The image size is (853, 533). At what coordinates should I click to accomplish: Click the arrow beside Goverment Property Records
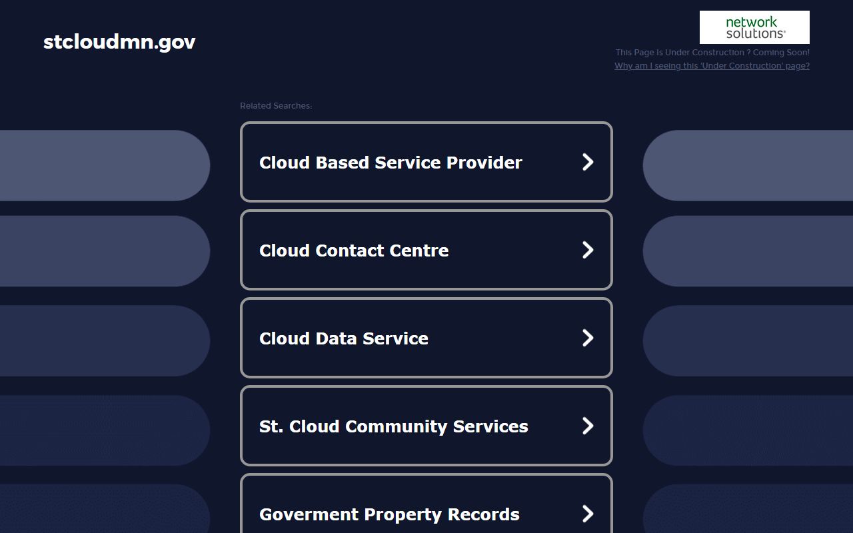(x=587, y=514)
